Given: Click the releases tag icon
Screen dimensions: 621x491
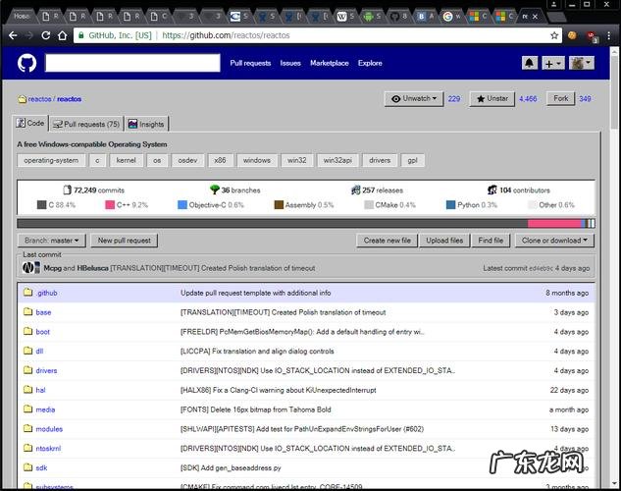Looking at the screenshot, I should [x=355, y=190].
